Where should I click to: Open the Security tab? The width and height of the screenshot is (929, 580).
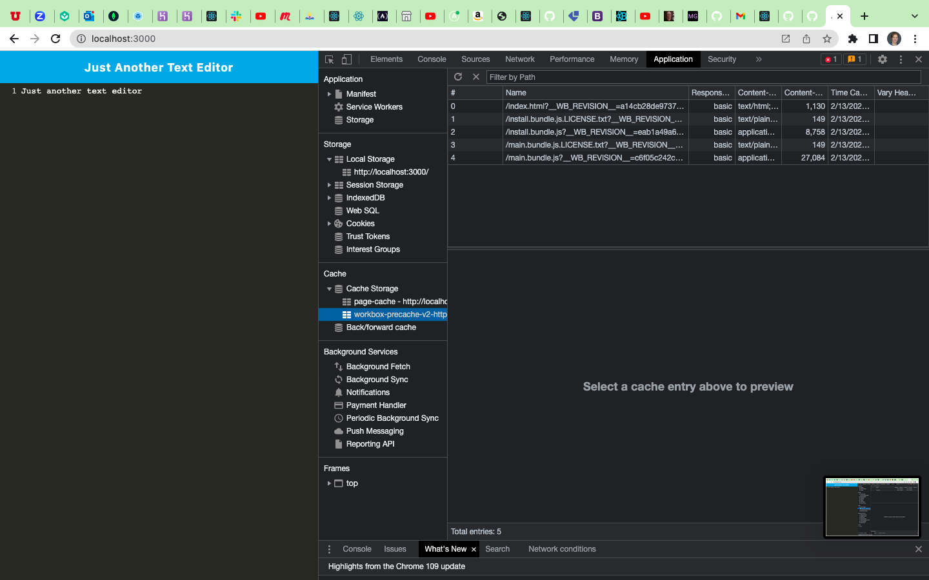[x=722, y=59]
